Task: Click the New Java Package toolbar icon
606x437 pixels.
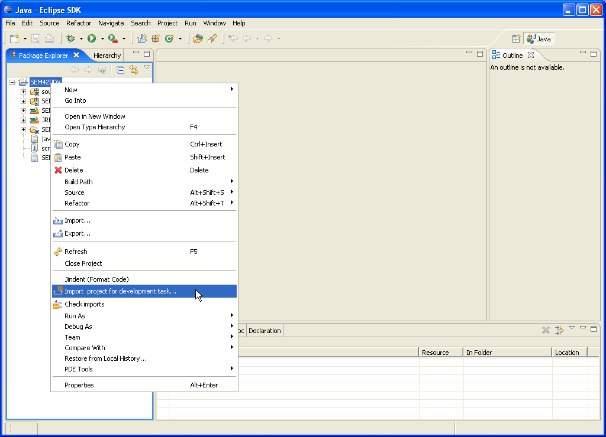Action: pyautogui.click(x=156, y=38)
